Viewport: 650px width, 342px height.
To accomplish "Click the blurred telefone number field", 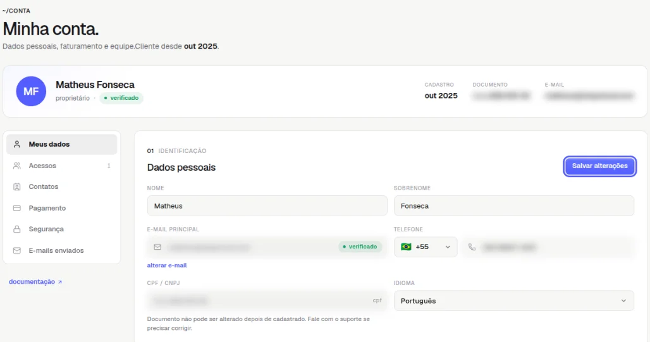I will tap(548, 247).
